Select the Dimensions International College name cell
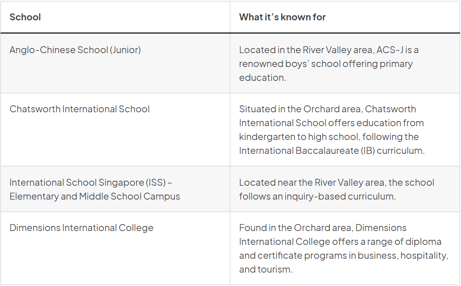This screenshot has height=286, width=461. [81, 228]
